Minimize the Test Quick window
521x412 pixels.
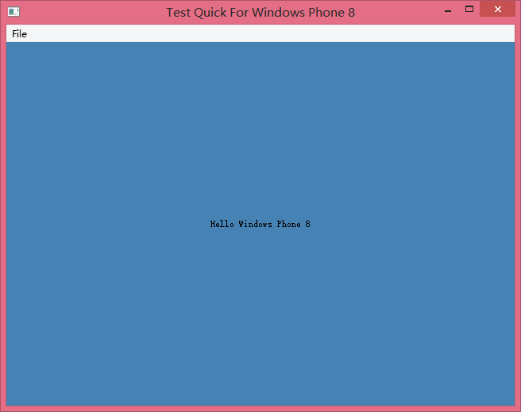tap(448, 10)
